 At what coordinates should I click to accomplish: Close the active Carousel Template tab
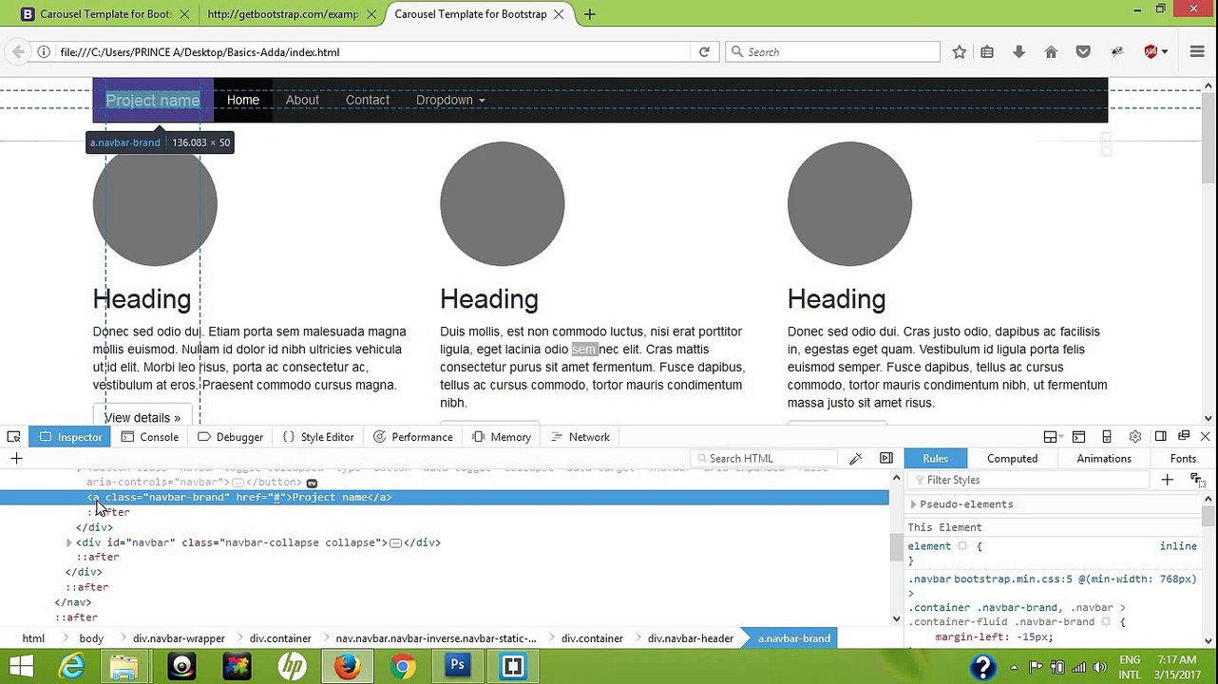tap(559, 14)
